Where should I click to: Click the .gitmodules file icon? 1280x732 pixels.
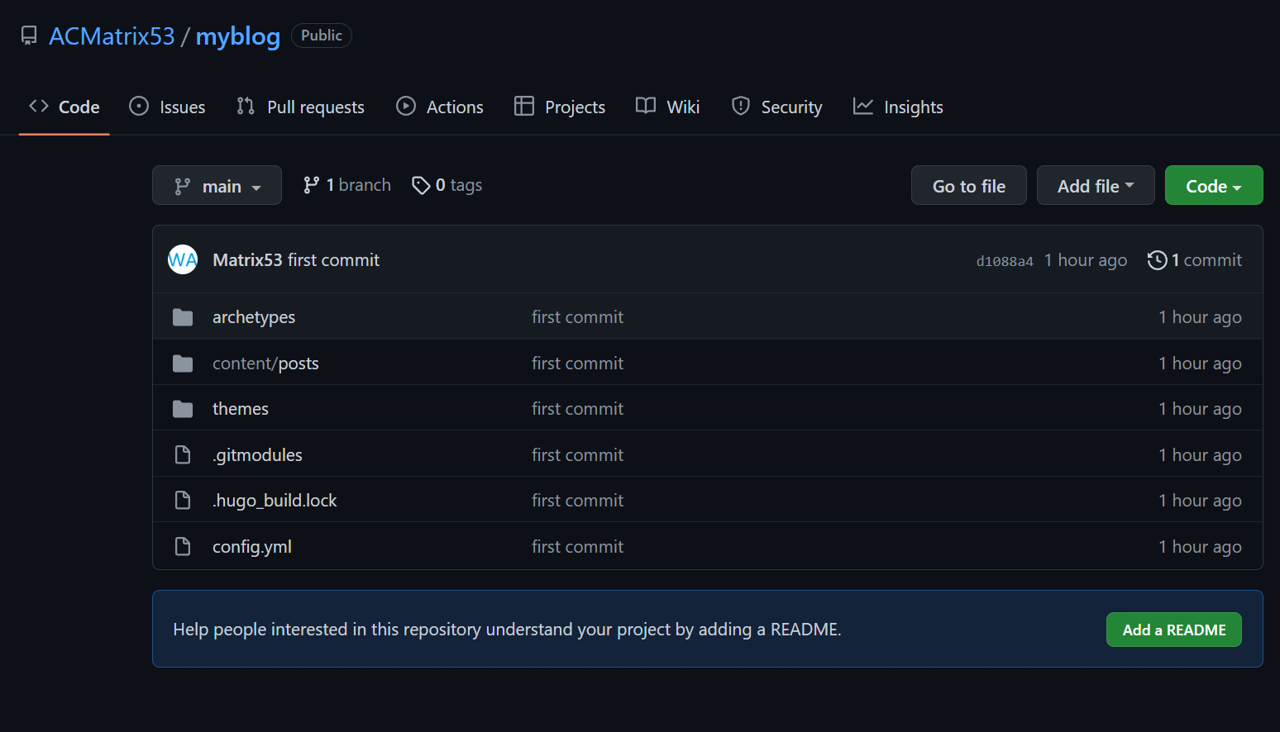(x=183, y=455)
